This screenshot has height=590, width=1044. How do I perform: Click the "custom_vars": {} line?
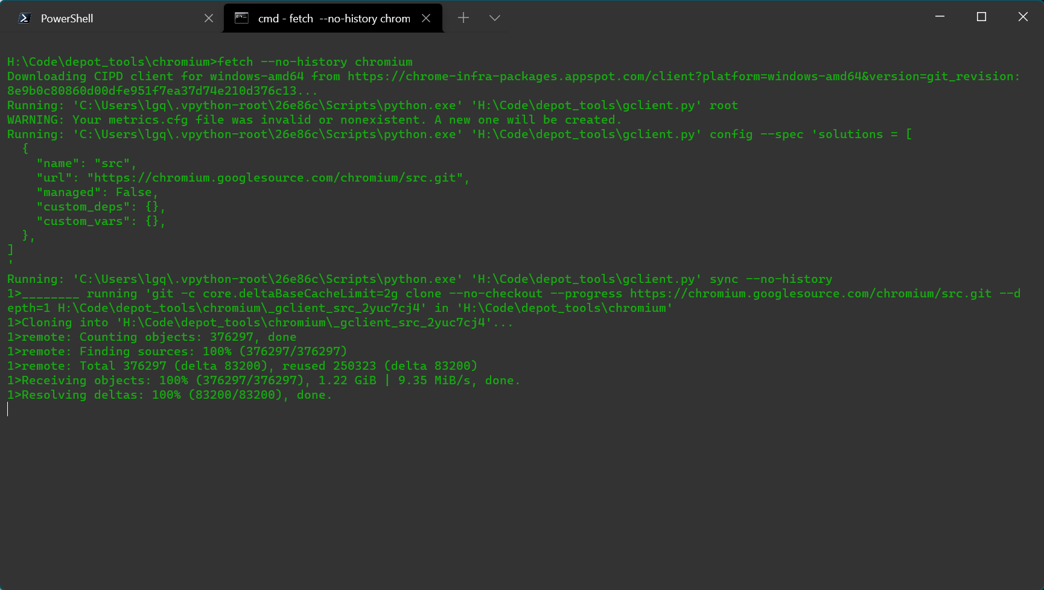[x=101, y=221]
